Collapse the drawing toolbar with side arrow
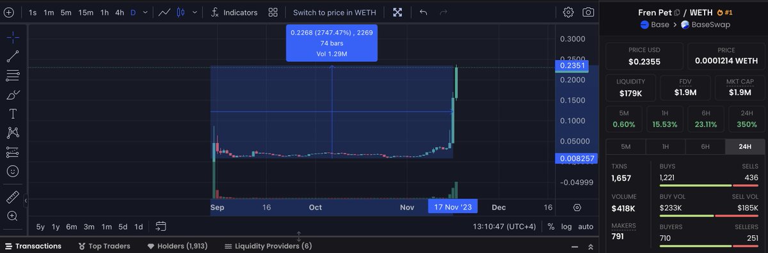Viewport: 768px width, 253px height. pos(26,201)
